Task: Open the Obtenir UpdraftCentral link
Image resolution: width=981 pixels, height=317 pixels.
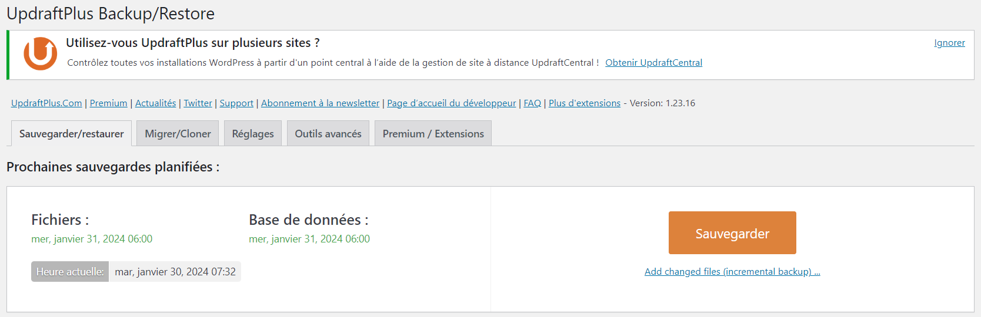Action: [x=653, y=63]
